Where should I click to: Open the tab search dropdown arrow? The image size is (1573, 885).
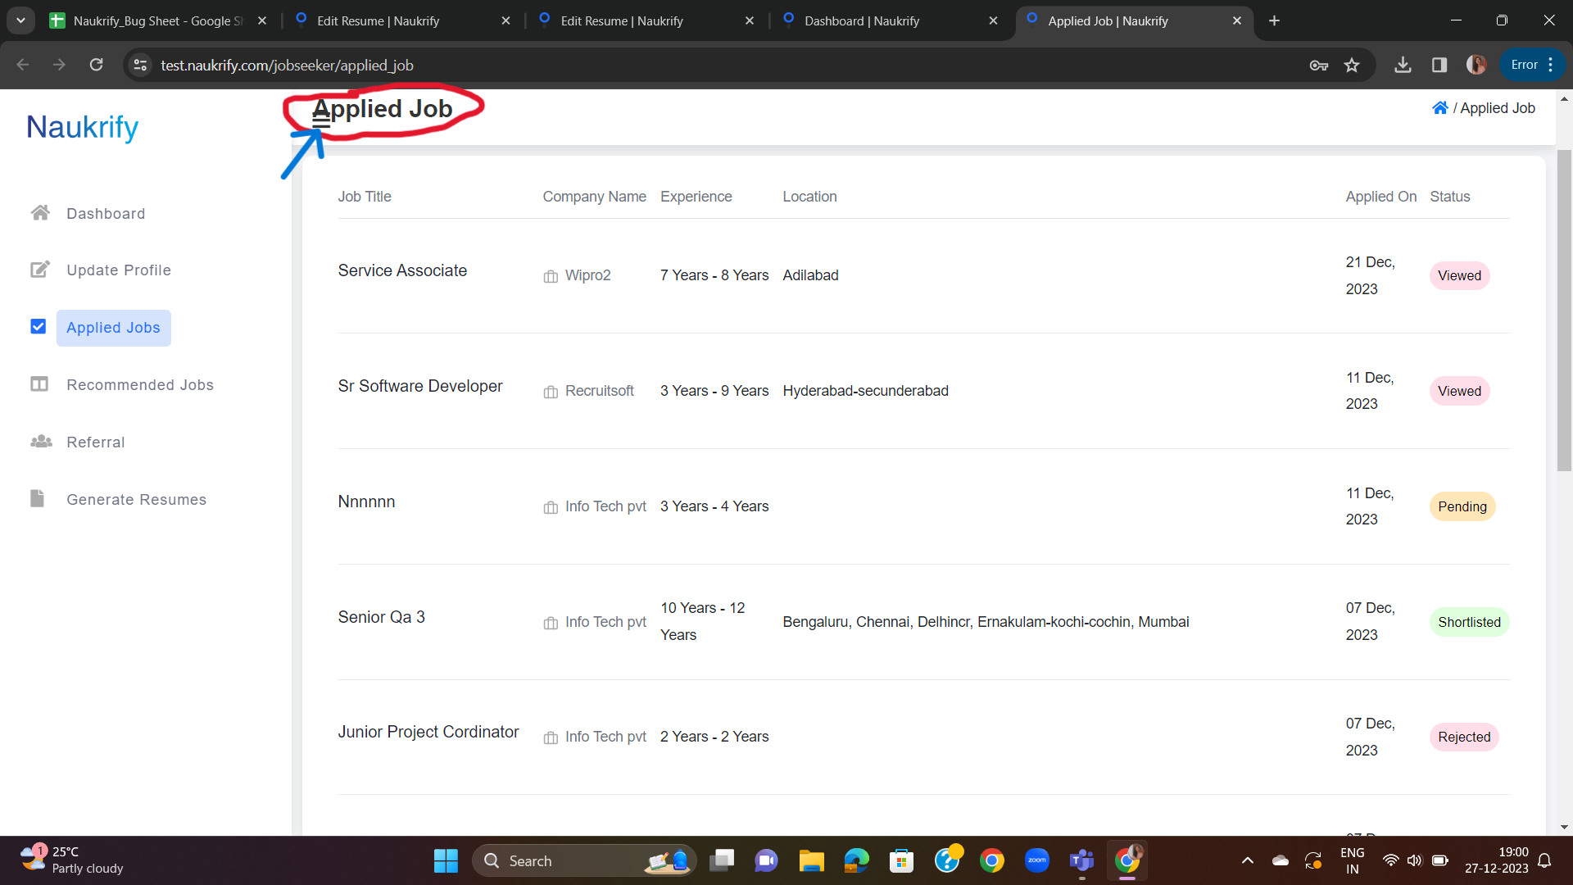(x=20, y=20)
